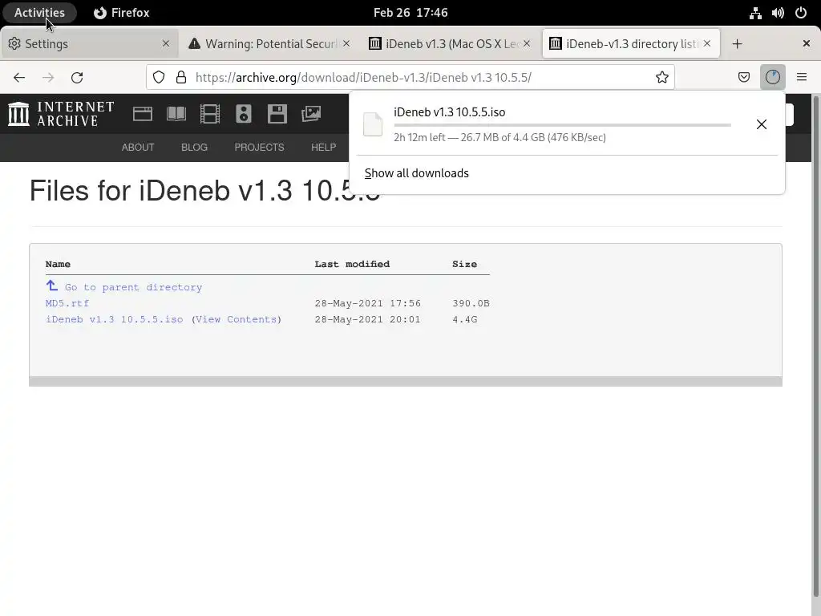Viewport: 821px width, 616px height.
Task: Open the Video film icon
Action: [x=210, y=114]
